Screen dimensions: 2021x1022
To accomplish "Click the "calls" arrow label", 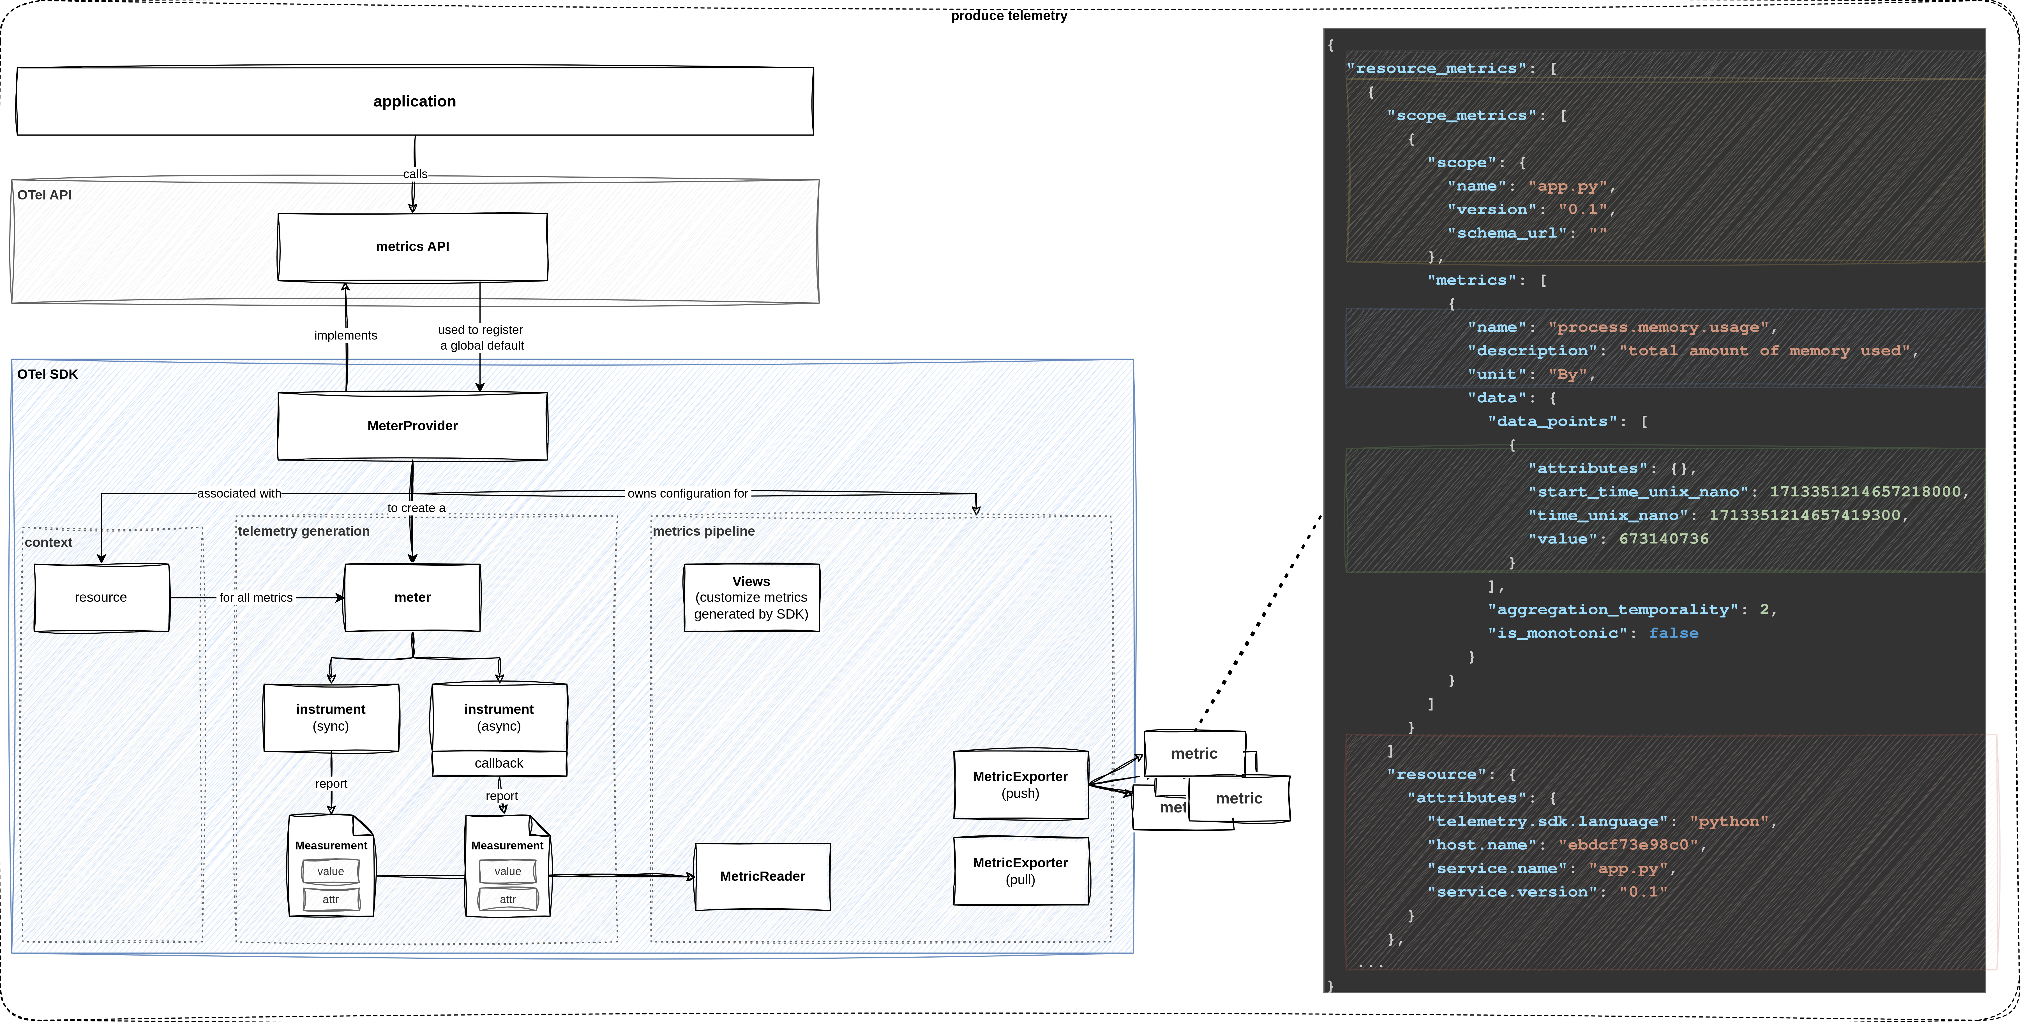I will [415, 174].
